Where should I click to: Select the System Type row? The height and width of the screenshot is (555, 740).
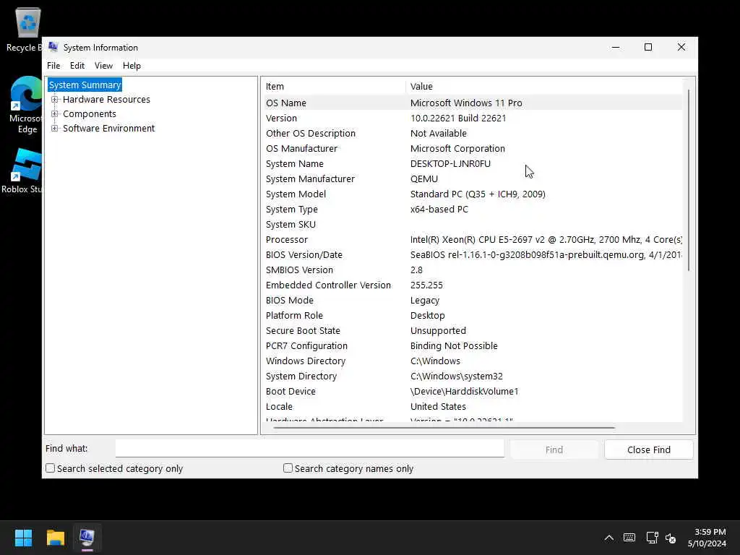point(472,209)
